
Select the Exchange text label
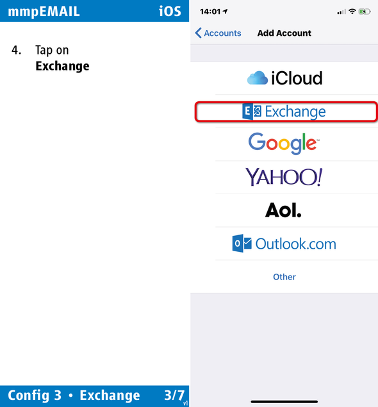(295, 112)
